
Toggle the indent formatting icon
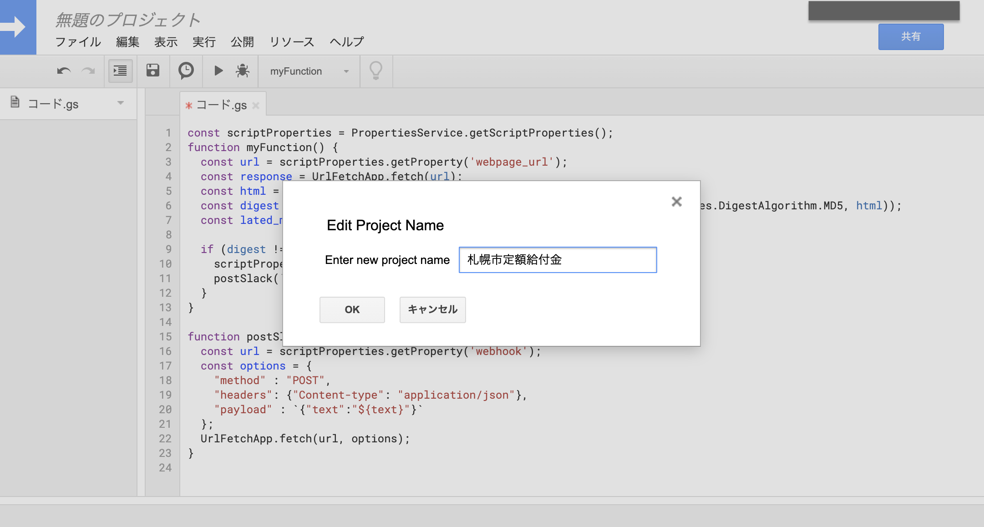(120, 71)
